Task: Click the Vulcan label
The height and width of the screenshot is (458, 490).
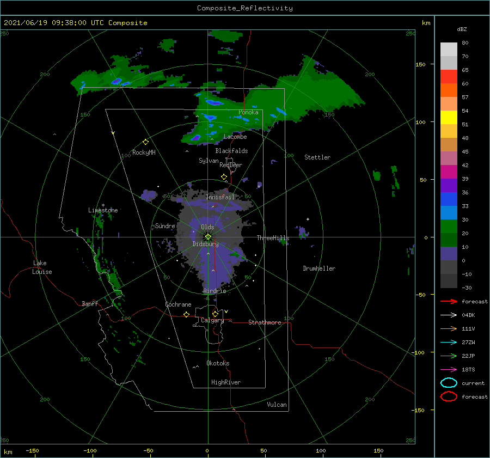Action: point(277,405)
